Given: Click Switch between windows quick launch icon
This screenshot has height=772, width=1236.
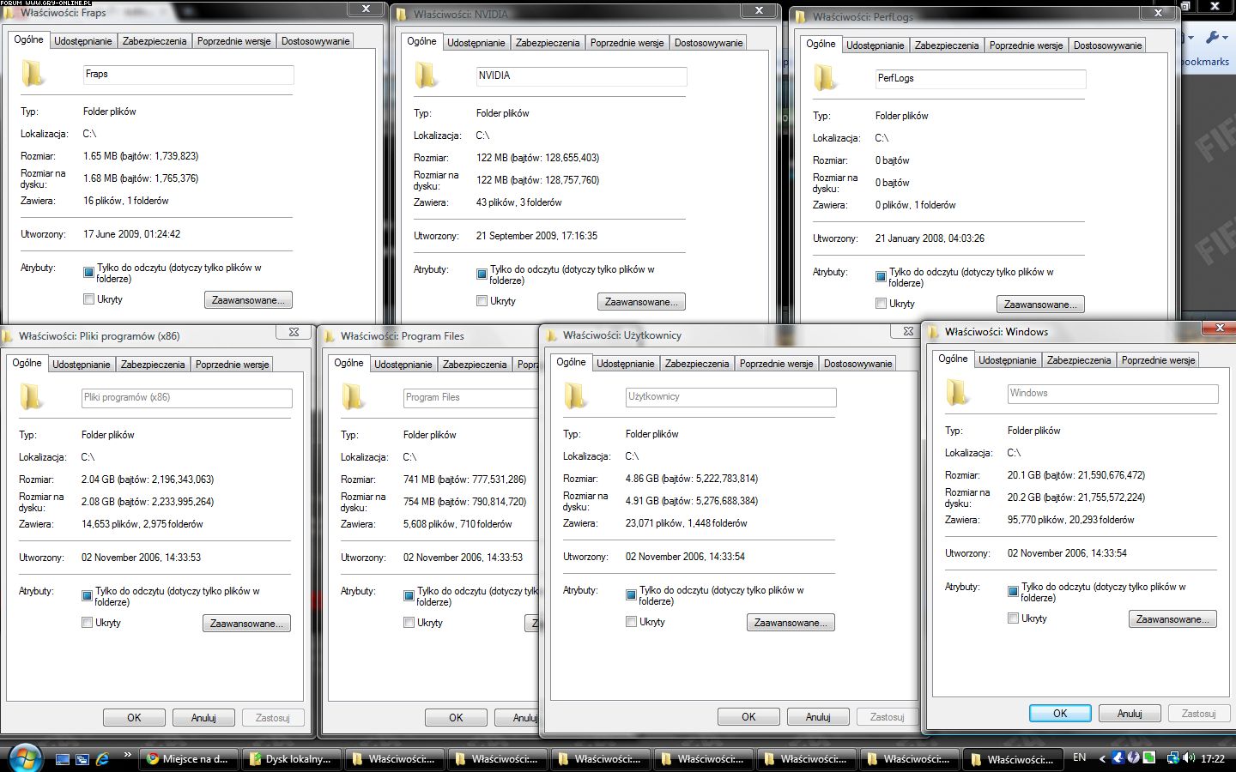Looking at the screenshot, I should pos(82,759).
